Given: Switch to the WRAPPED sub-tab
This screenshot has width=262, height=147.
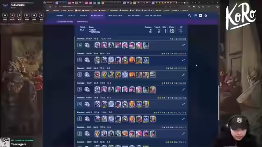Looking at the screenshot, I should 82,22.
